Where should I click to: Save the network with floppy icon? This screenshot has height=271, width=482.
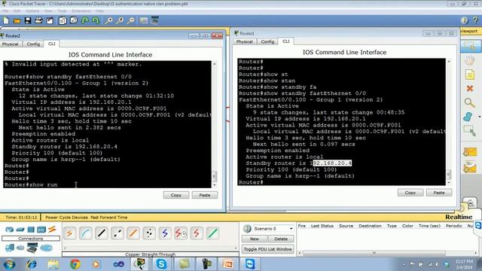coord(28,20)
